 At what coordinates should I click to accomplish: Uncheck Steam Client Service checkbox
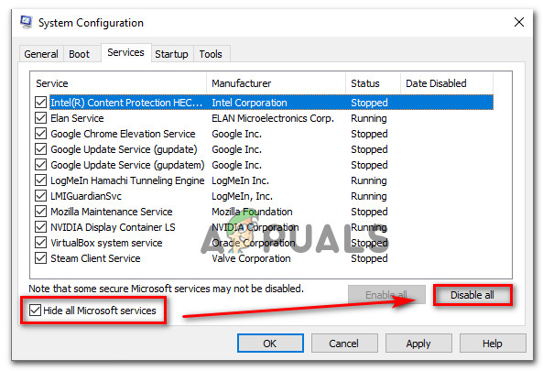coord(41,258)
